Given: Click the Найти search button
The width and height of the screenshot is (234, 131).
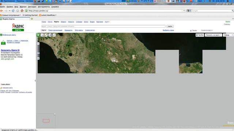Looking at the screenshot, I should [170, 26].
